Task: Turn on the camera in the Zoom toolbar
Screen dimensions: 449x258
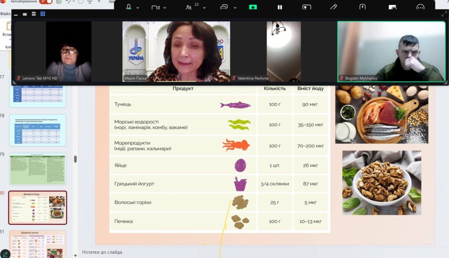Action: click(155, 7)
